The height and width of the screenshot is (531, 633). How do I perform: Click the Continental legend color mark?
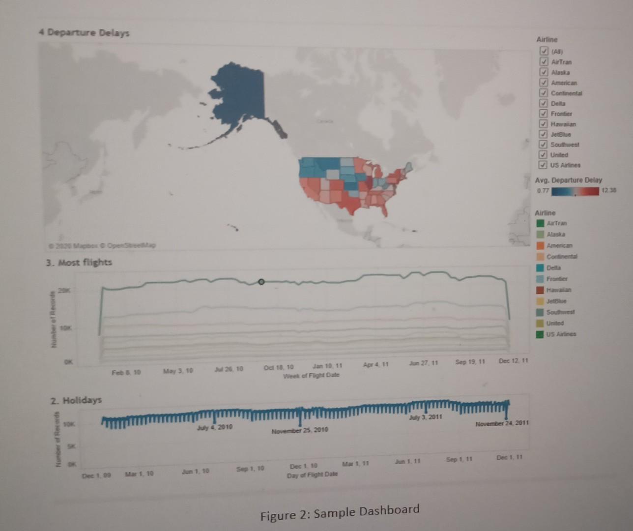pos(542,256)
